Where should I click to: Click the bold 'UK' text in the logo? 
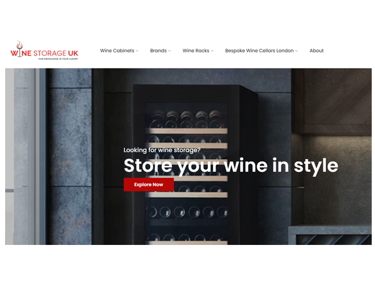(73, 53)
